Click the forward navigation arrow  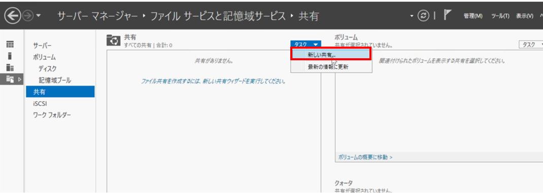(x=28, y=16)
